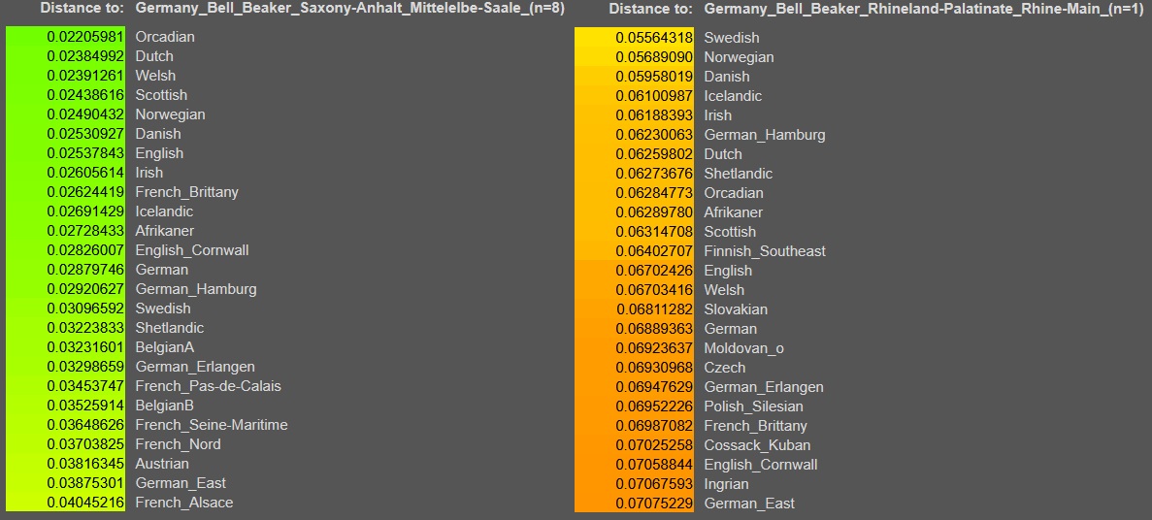1152x520 pixels.
Task: Select English_Cornwall in the Saxony-Anhalt list
Action: click(x=192, y=250)
